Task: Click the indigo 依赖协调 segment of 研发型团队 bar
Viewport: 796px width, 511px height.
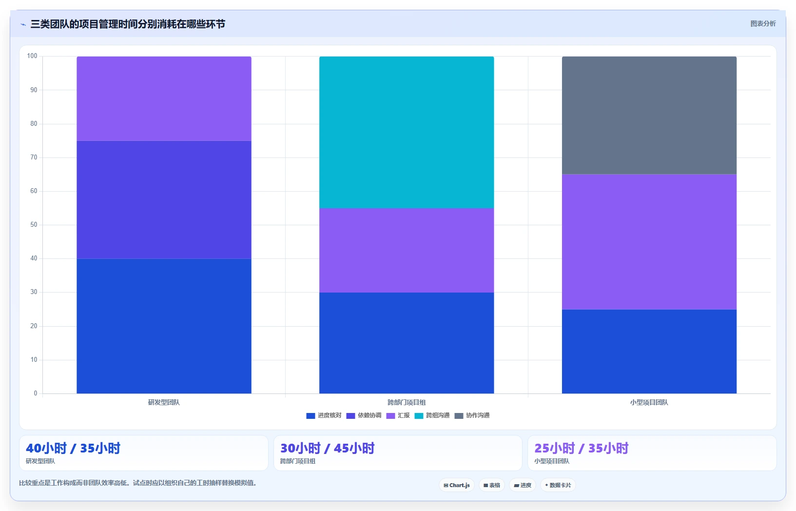Action: point(164,199)
